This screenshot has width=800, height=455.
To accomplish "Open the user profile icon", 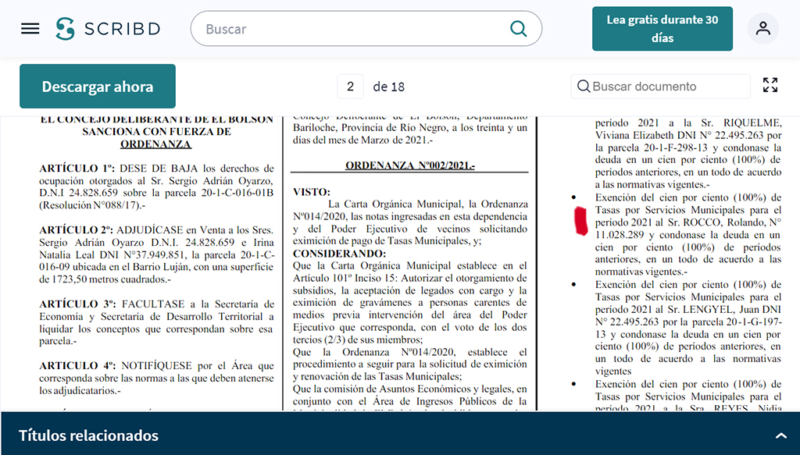I will [x=762, y=29].
